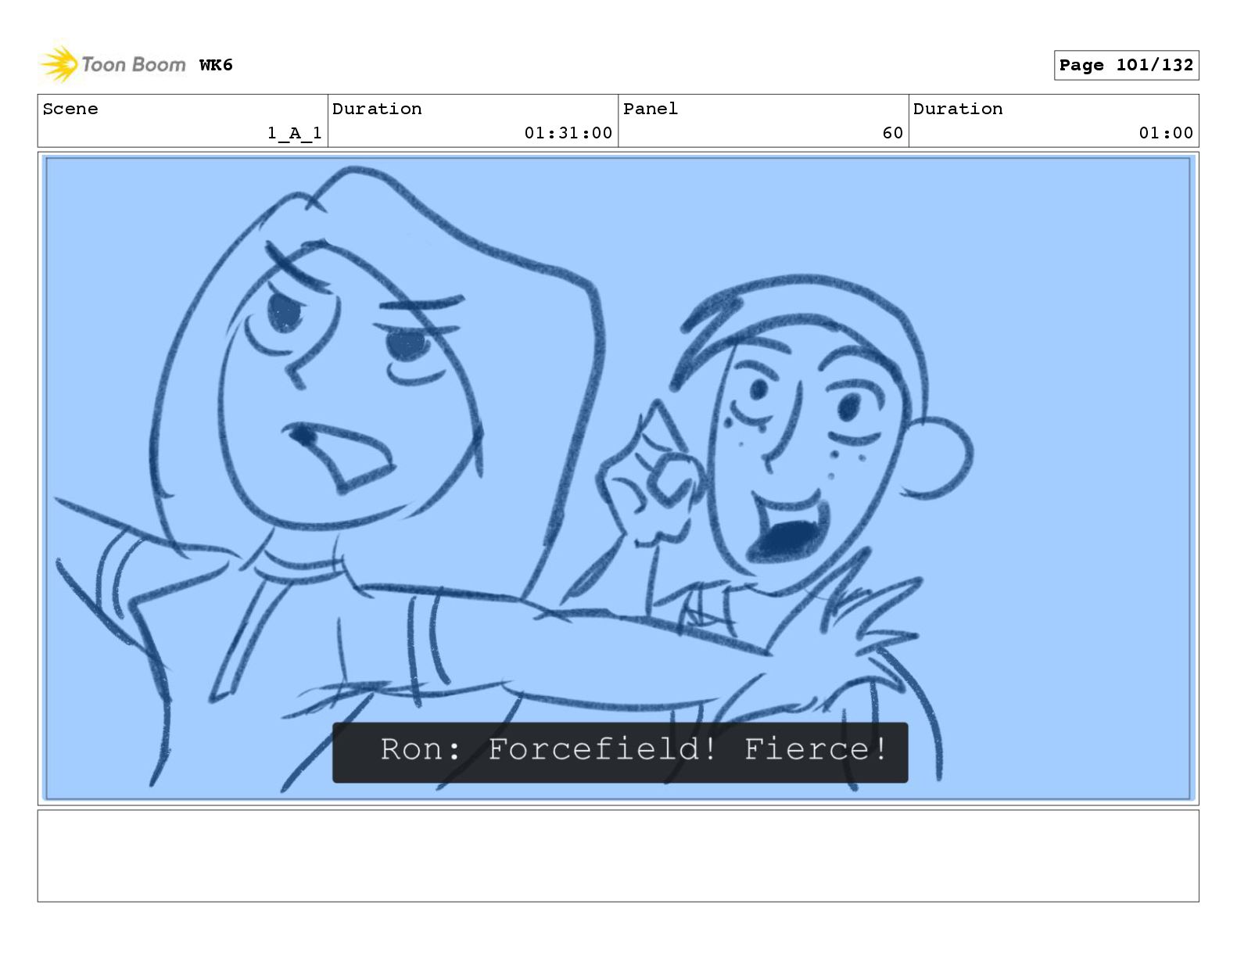Screen dimensions: 1237x958
Task: Click panel duration value 01:00
Action: pyautogui.click(x=1166, y=133)
